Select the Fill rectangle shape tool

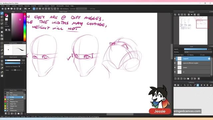(2, 32)
